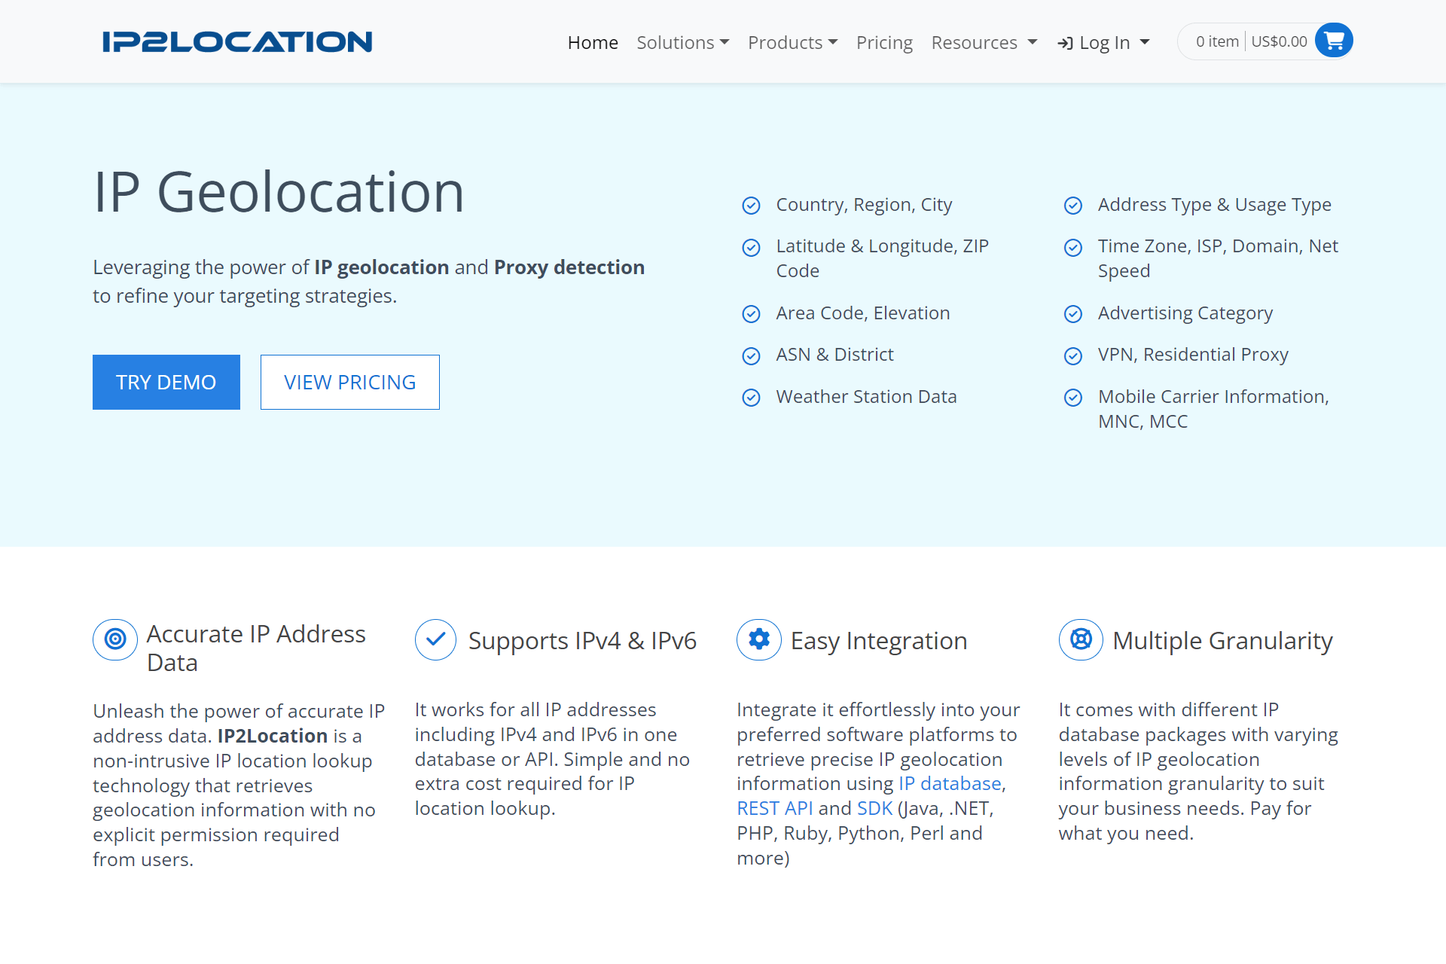The image size is (1446, 964).
Task: Click the Easy Integration gear icon
Action: (758, 639)
